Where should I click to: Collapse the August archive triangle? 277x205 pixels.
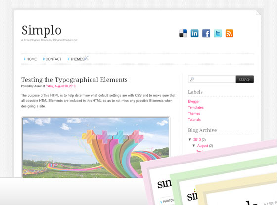(x=194, y=146)
